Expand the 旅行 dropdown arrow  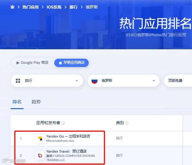[x=77, y=81]
